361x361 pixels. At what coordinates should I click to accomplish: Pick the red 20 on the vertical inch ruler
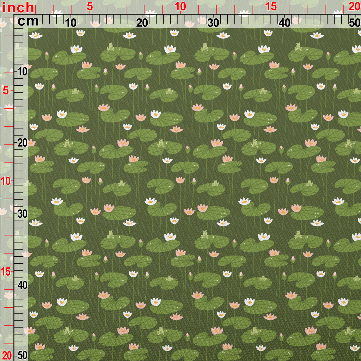point(6,356)
